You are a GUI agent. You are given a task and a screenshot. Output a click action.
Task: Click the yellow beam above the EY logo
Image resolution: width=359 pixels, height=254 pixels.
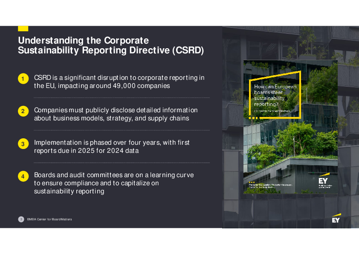coord(336,214)
